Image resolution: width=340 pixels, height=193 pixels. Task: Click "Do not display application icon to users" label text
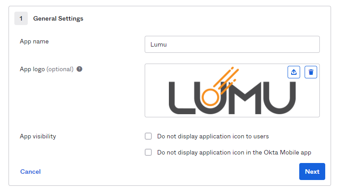[213, 136]
